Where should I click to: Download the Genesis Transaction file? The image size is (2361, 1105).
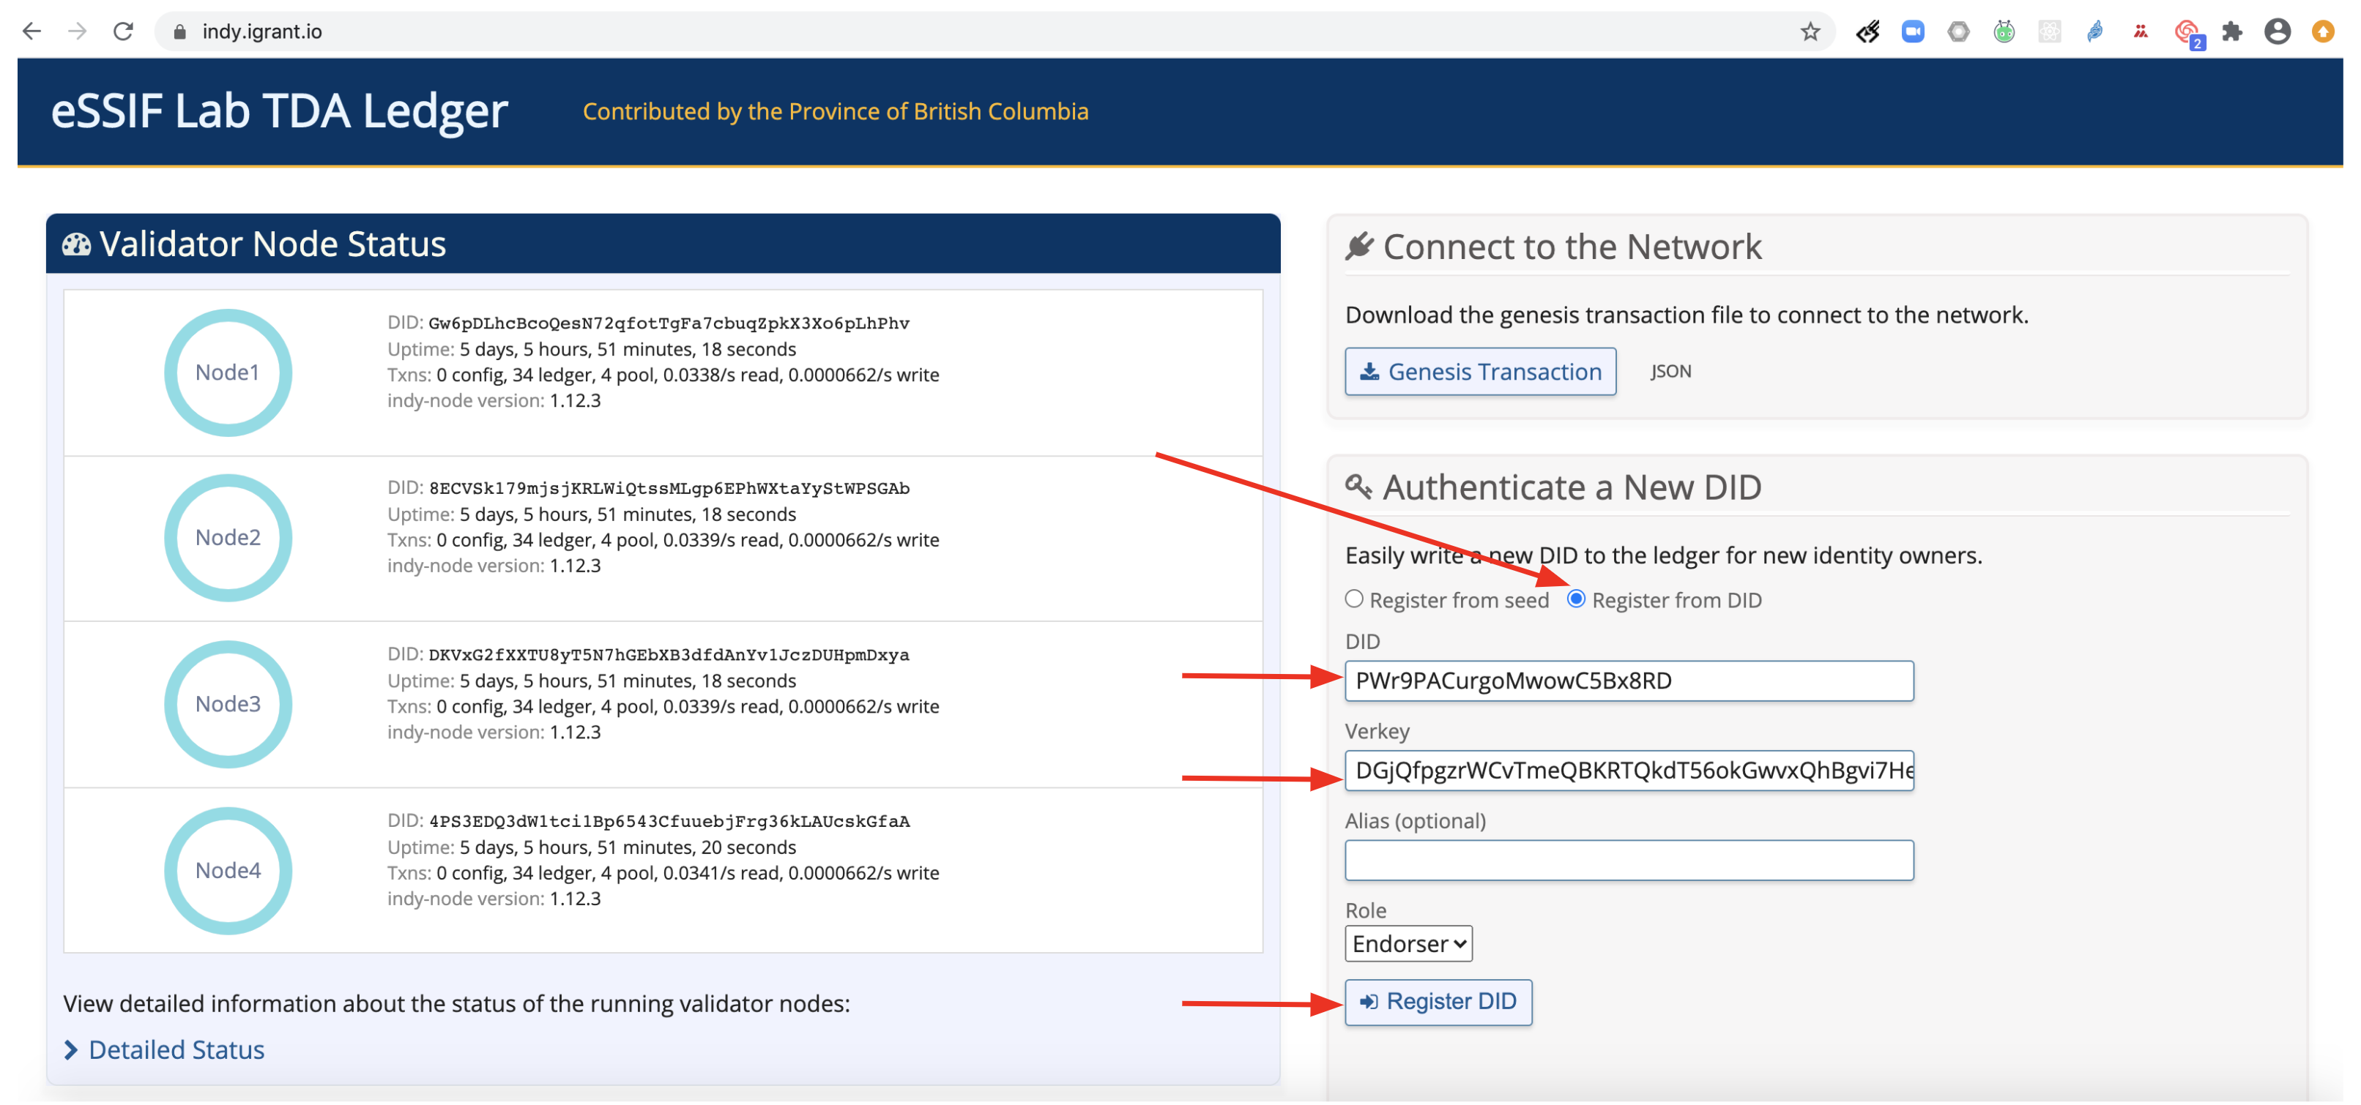tap(1480, 372)
